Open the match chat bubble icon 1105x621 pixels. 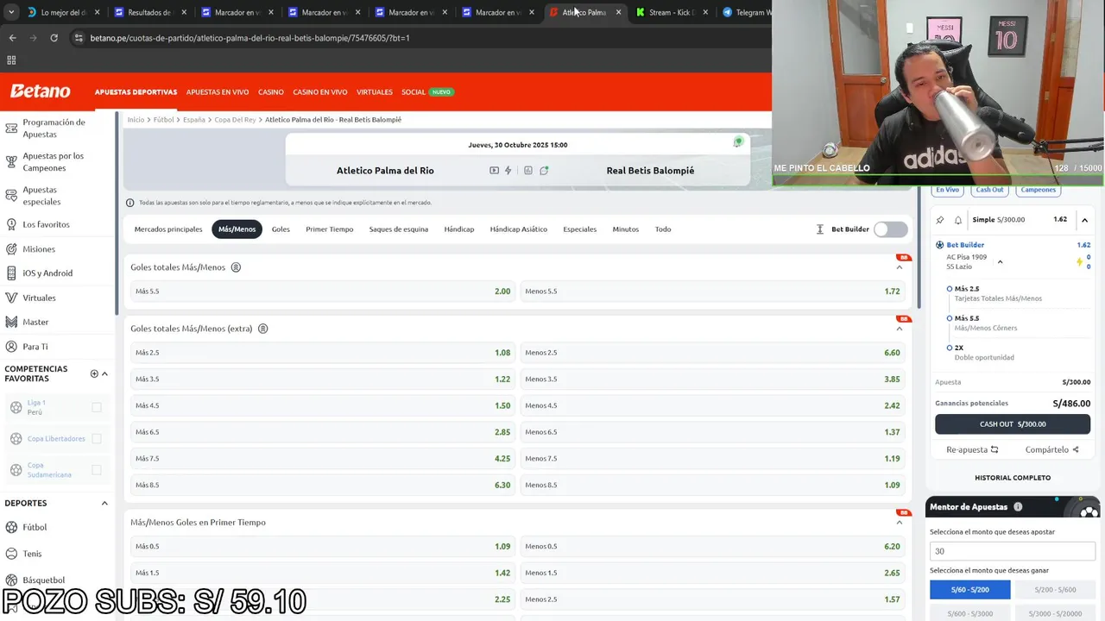[x=544, y=171]
